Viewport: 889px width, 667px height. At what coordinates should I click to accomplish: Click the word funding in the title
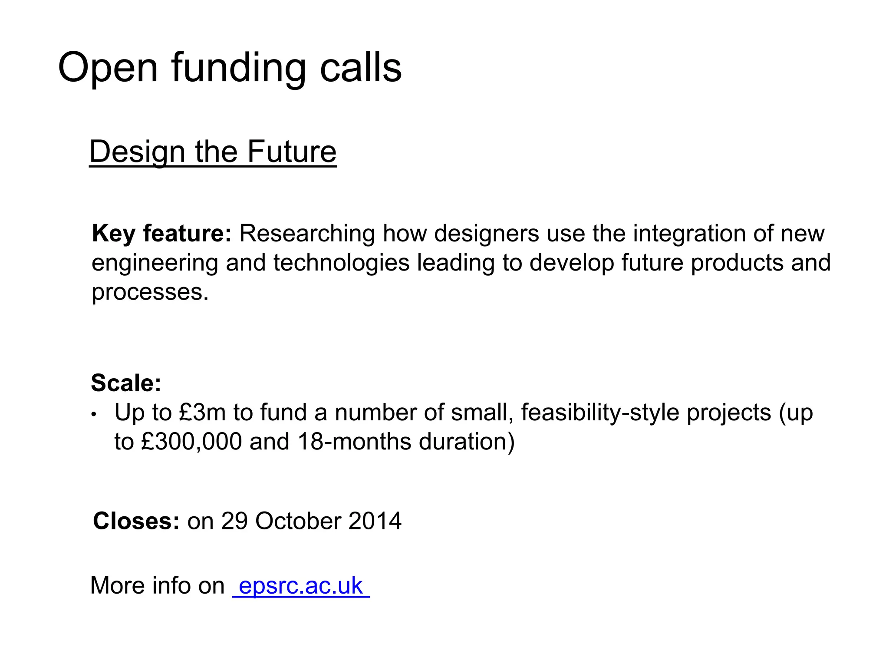239,68
